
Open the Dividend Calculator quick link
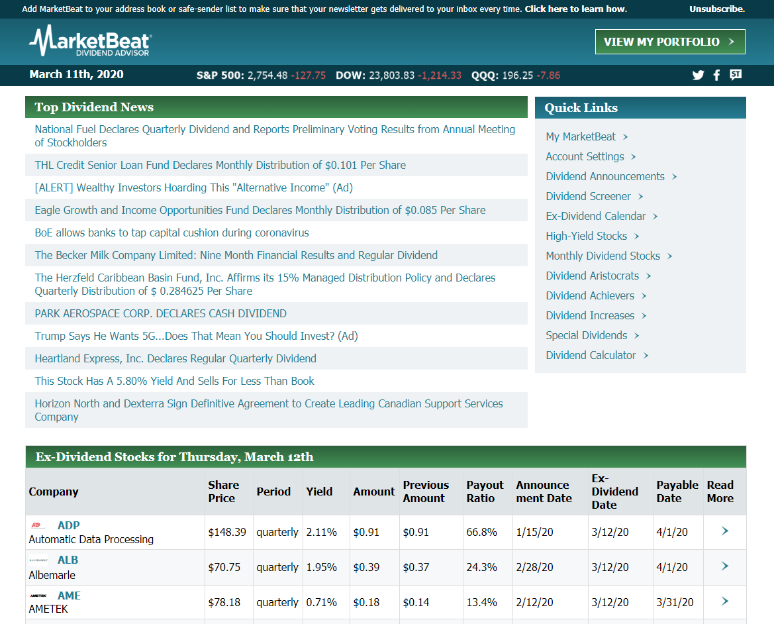point(591,355)
